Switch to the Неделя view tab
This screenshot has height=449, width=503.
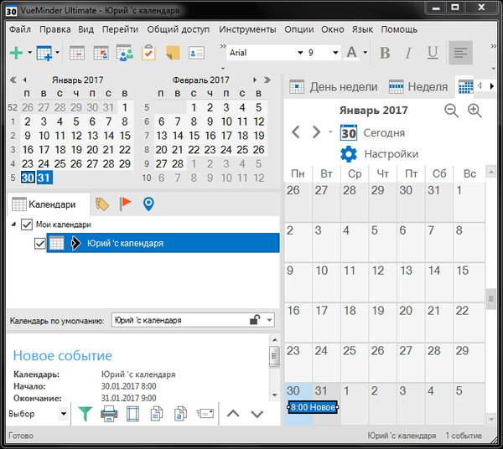coord(419,86)
